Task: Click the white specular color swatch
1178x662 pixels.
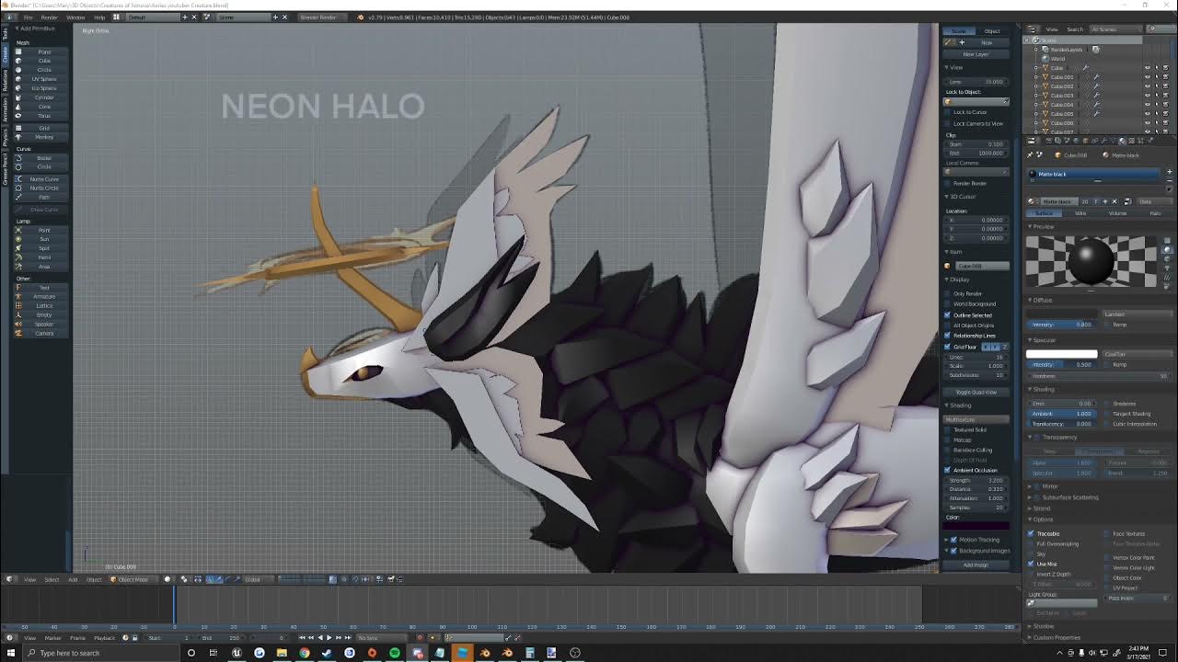Action: coord(1062,354)
